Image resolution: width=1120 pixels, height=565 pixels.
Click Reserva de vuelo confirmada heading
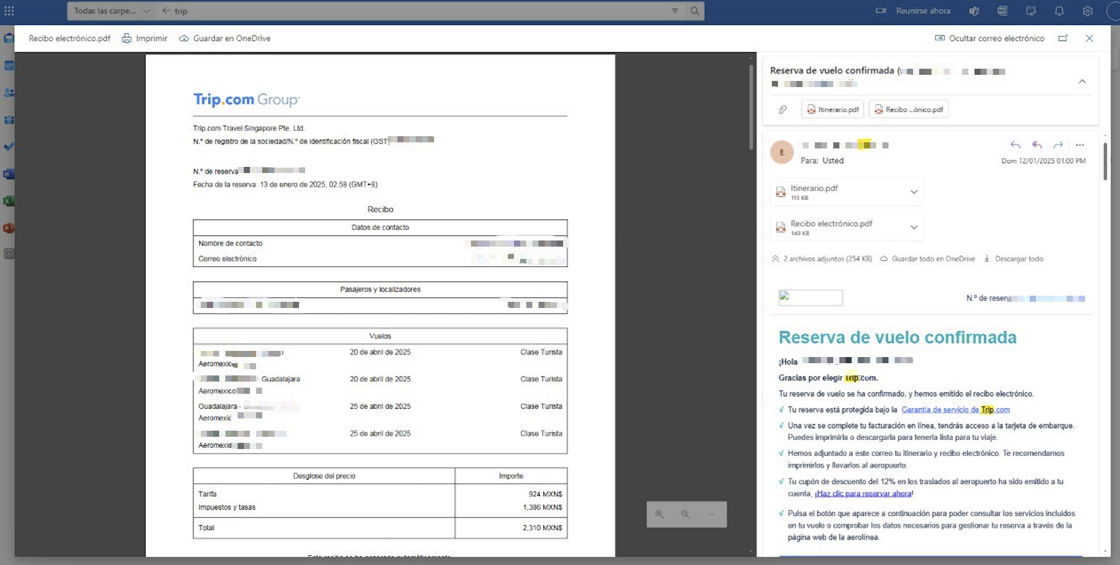(898, 337)
